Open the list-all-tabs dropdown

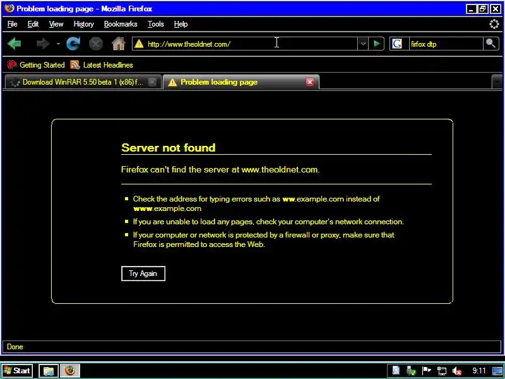[497, 82]
